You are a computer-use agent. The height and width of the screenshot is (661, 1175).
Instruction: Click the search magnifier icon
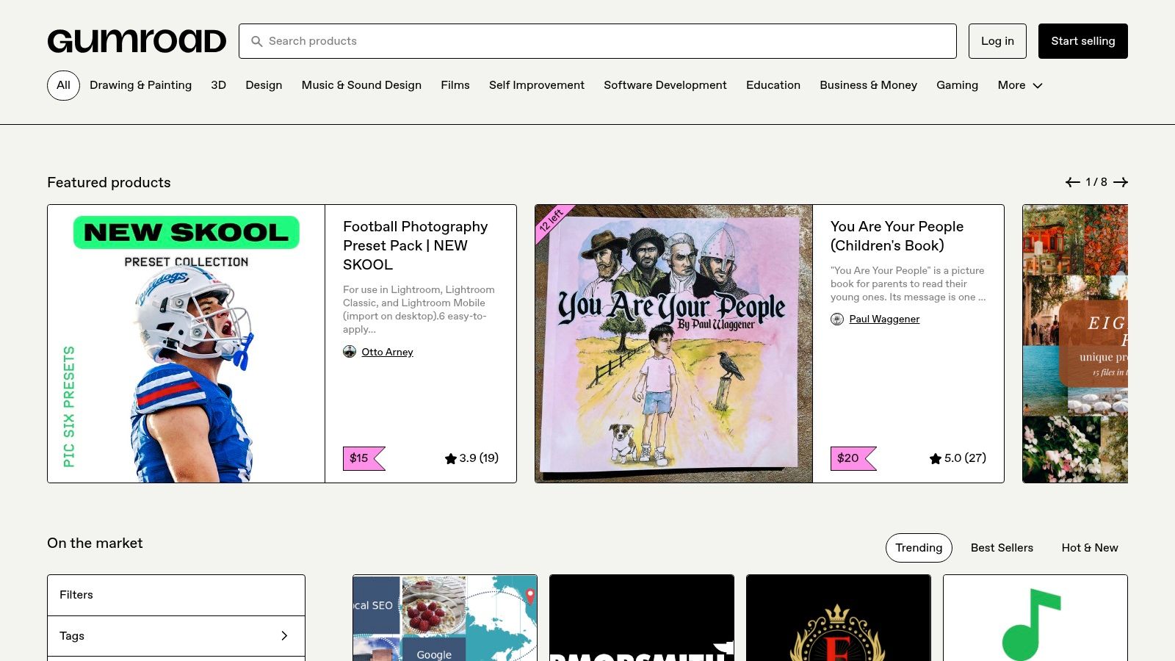click(256, 42)
